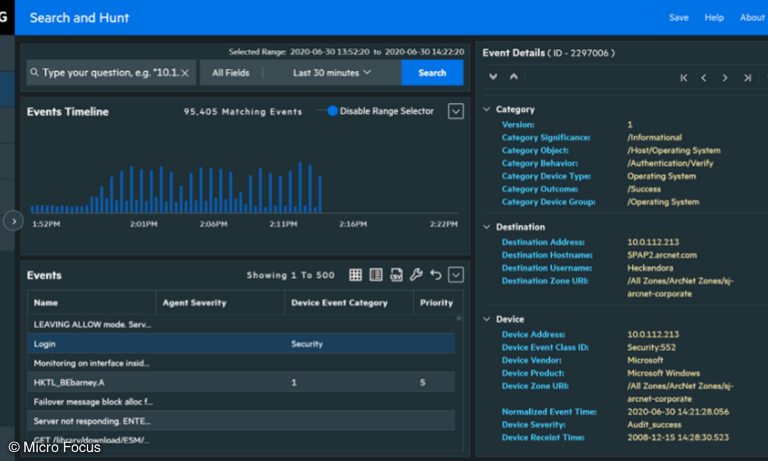The width and height of the screenshot is (768, 461).
Task: Collapse the Category section
Action: (488, 109)
